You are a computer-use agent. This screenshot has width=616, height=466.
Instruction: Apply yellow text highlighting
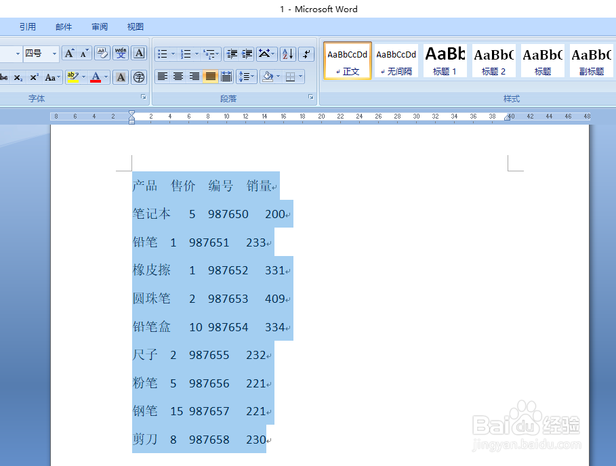[x=72, y=77]
